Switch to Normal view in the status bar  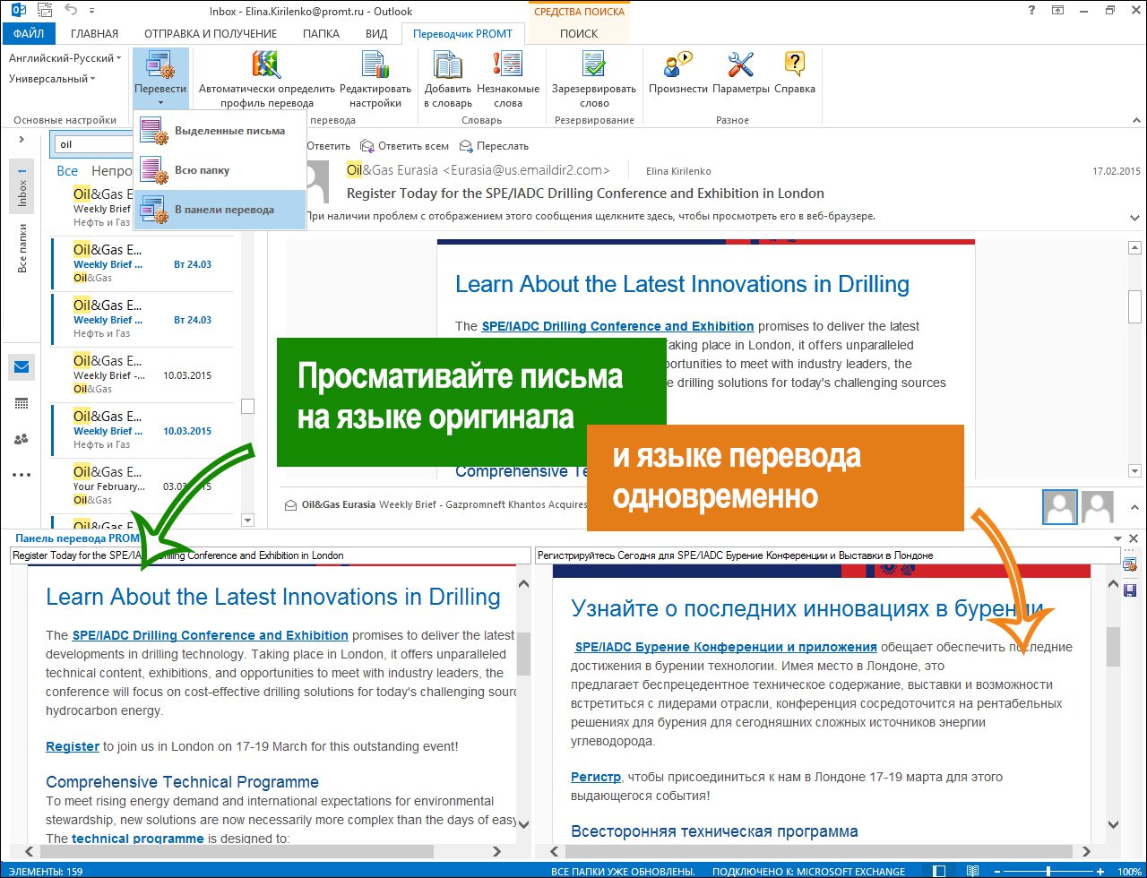tap(939, 871)
